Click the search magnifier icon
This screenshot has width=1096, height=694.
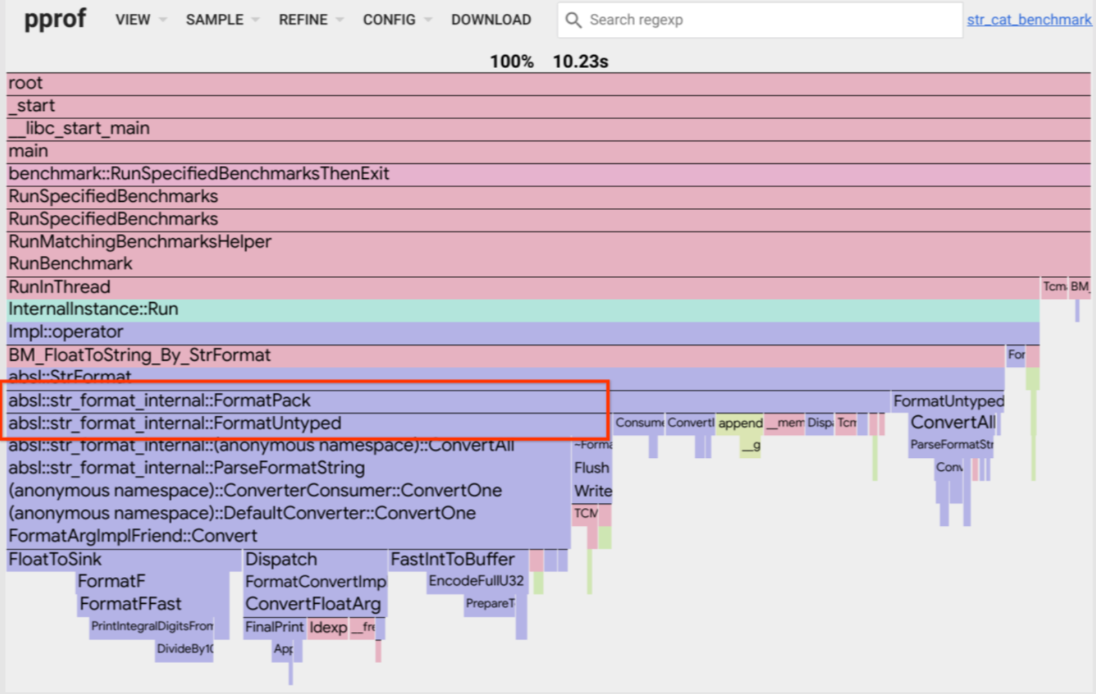pyautogui.click(x=573, y=20)
